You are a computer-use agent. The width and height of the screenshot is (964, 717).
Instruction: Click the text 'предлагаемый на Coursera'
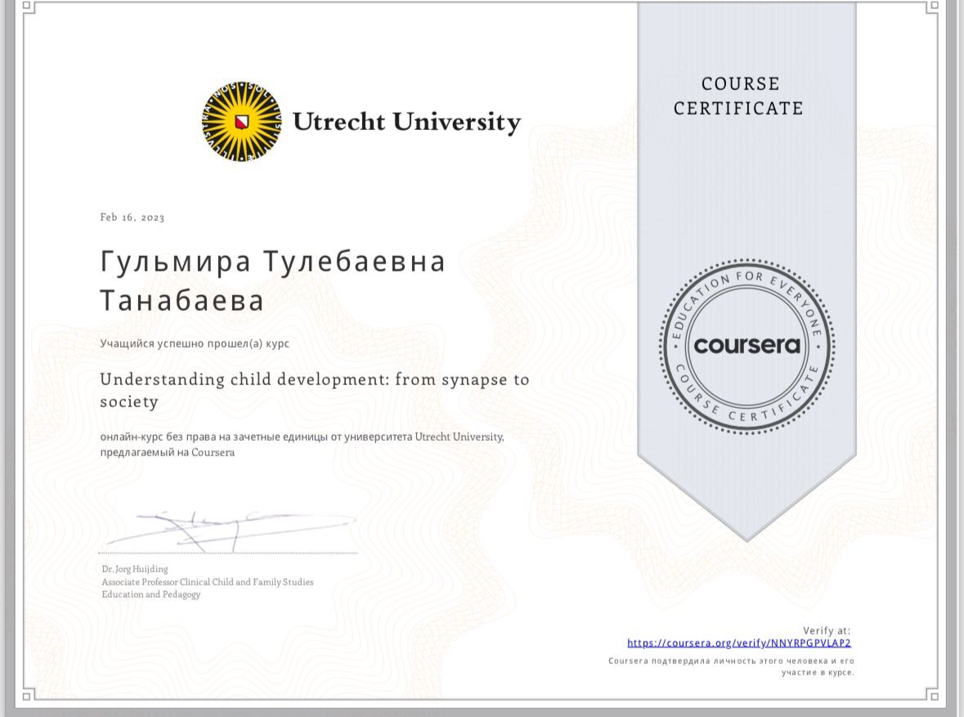pyautogui.click(x=168, y=453)
